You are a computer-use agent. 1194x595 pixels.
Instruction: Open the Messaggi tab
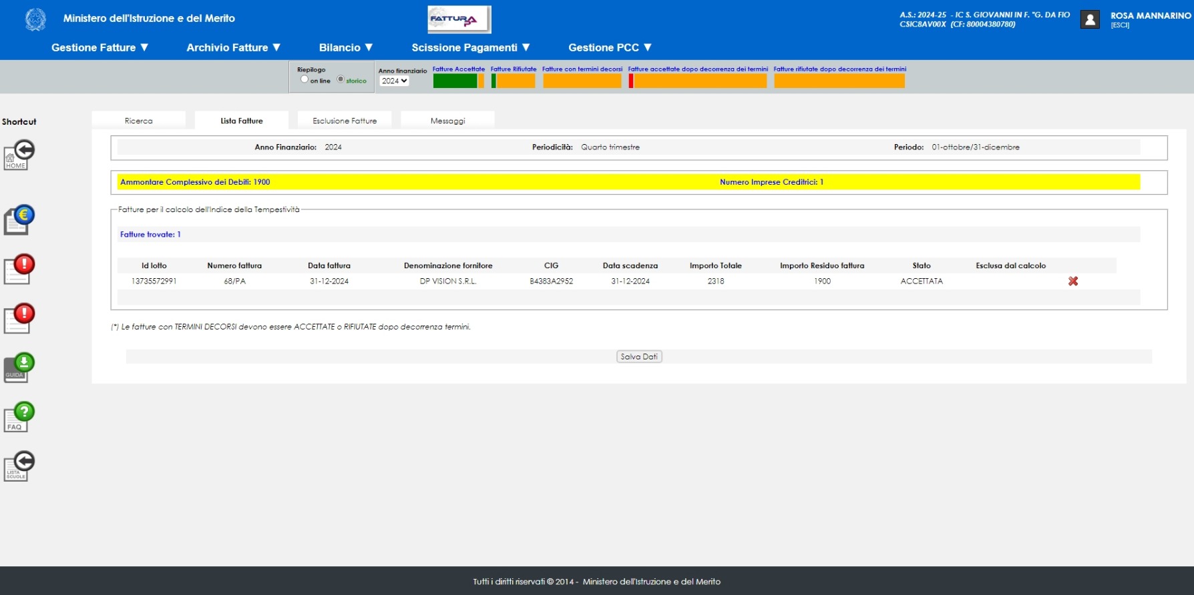click(447, 121)
